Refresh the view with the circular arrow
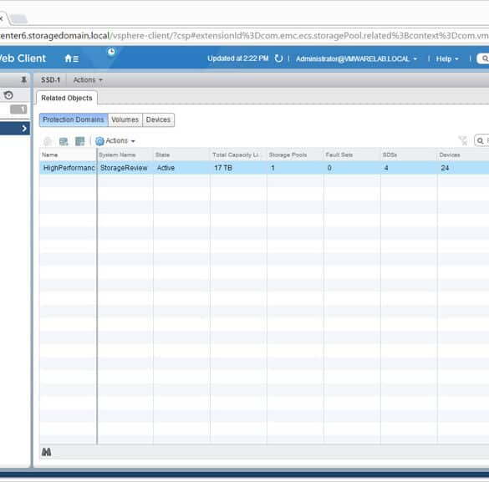This screenshot has width=489, height=482. (278, 58)
